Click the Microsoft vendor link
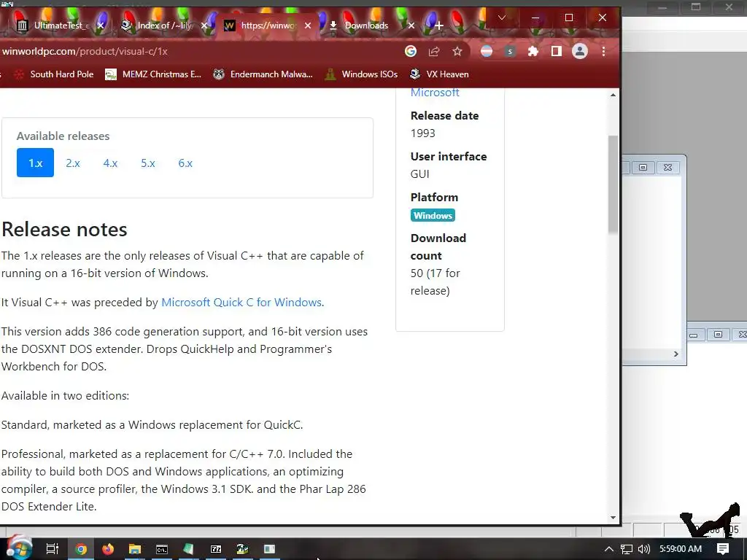 [435, 93]
